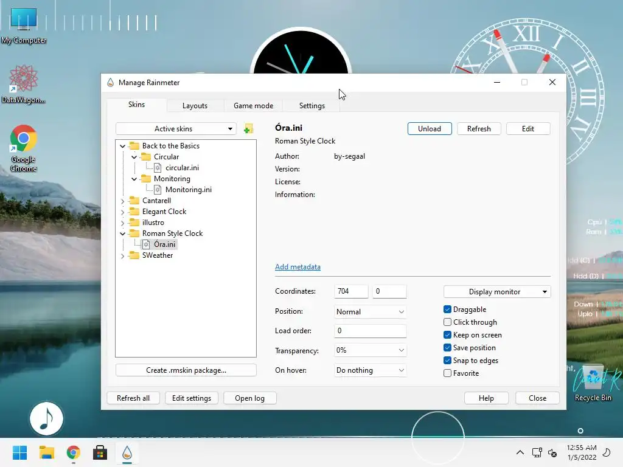This screenshot has height=467, width=623.
Task: Launch Google Chrome from the desktop
Action: [x=24, y=148]
